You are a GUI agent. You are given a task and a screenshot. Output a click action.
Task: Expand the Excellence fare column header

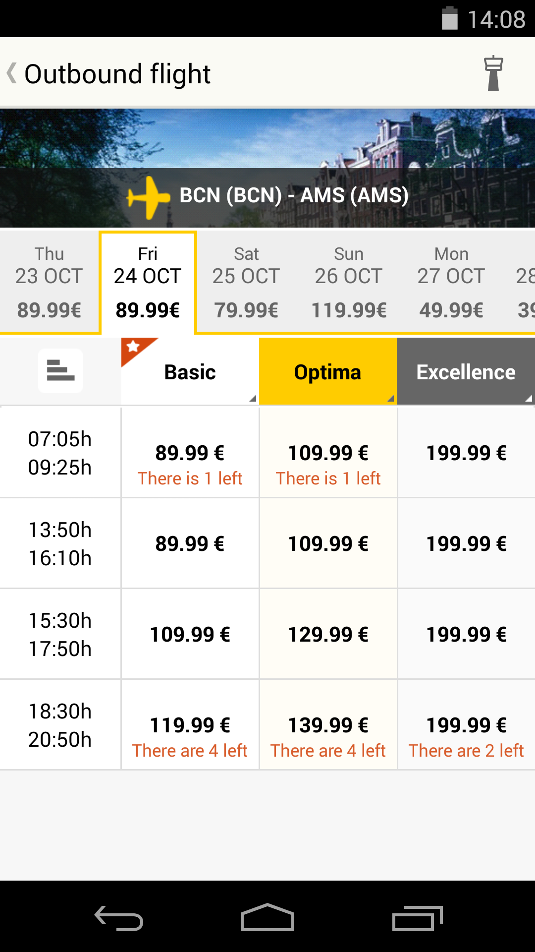466,372
